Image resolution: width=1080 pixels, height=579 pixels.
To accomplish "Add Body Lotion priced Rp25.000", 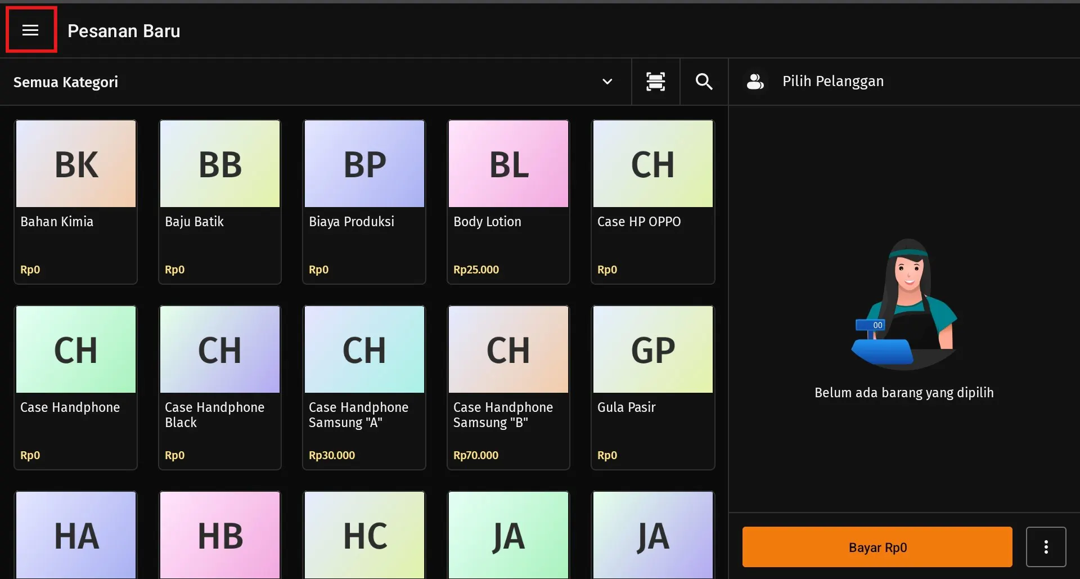I will point(508,201).
